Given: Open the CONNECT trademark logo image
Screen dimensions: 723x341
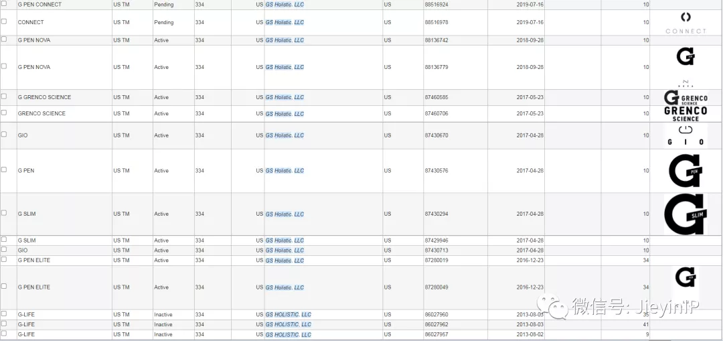Looking at the screenshot, I should (x=686, y=22).
